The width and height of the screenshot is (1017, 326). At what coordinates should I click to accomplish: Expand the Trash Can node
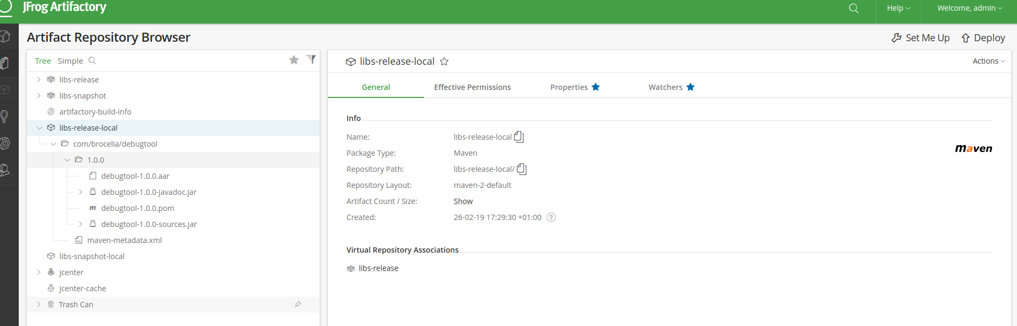tap(39, 304)
